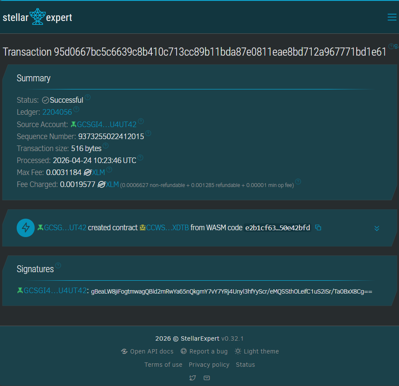Show help tooltip for Max Fee
The width and height of the screenshot is (399, 386).
109,169
